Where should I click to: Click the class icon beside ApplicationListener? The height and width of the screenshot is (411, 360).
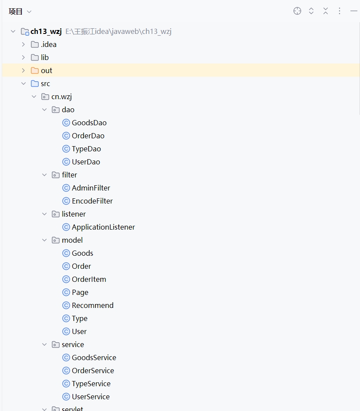pyautogui.click(x=66, y=227)
